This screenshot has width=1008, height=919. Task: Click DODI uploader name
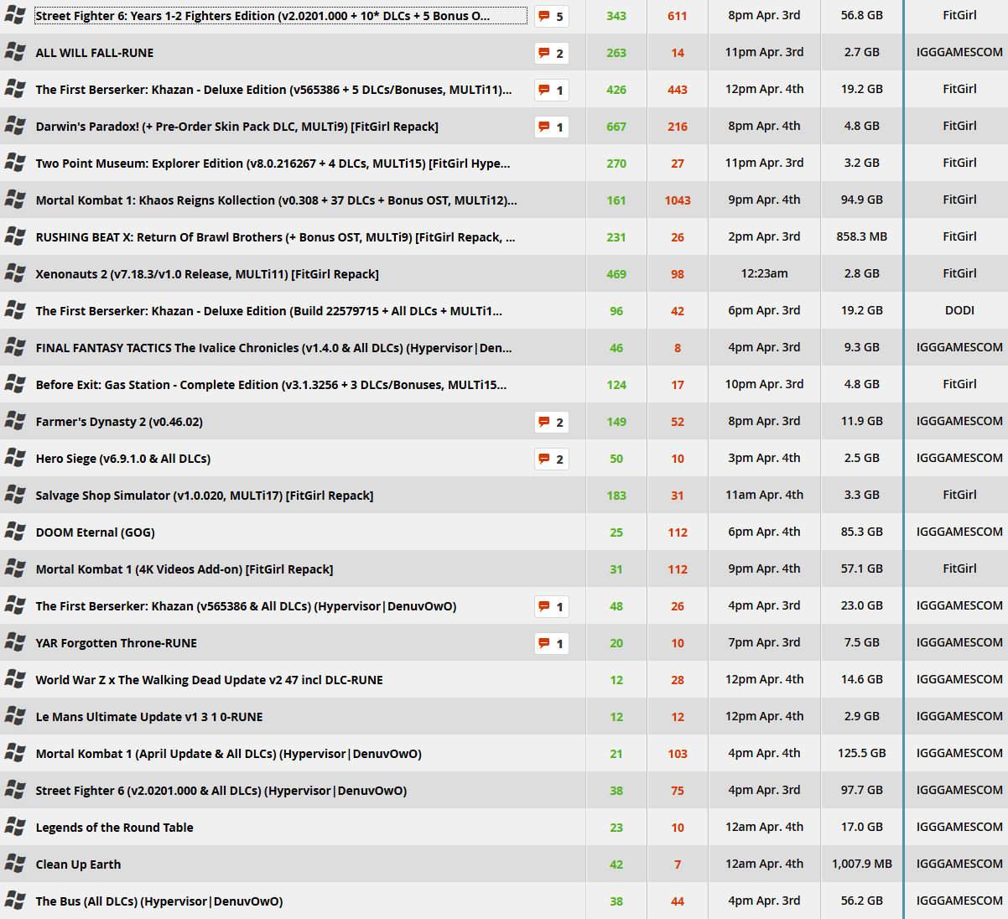[x=959, y=310]
